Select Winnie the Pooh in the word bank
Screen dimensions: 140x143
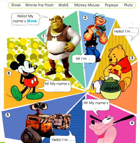pos(40,5)
